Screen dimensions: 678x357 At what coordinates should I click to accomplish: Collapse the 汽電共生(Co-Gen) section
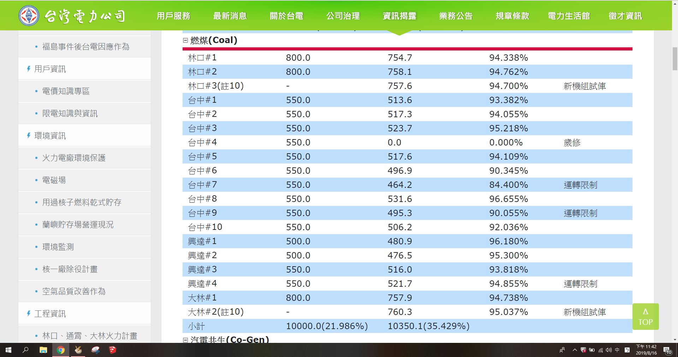pyautogui.click(x=185, y=340)
